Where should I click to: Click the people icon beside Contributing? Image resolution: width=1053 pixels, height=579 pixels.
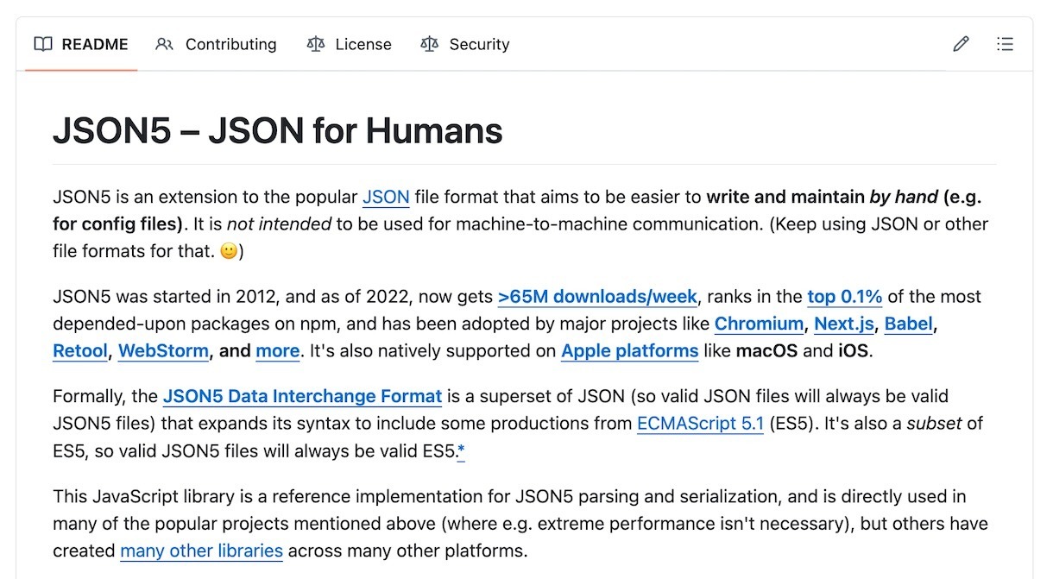(x=164, y=44)
